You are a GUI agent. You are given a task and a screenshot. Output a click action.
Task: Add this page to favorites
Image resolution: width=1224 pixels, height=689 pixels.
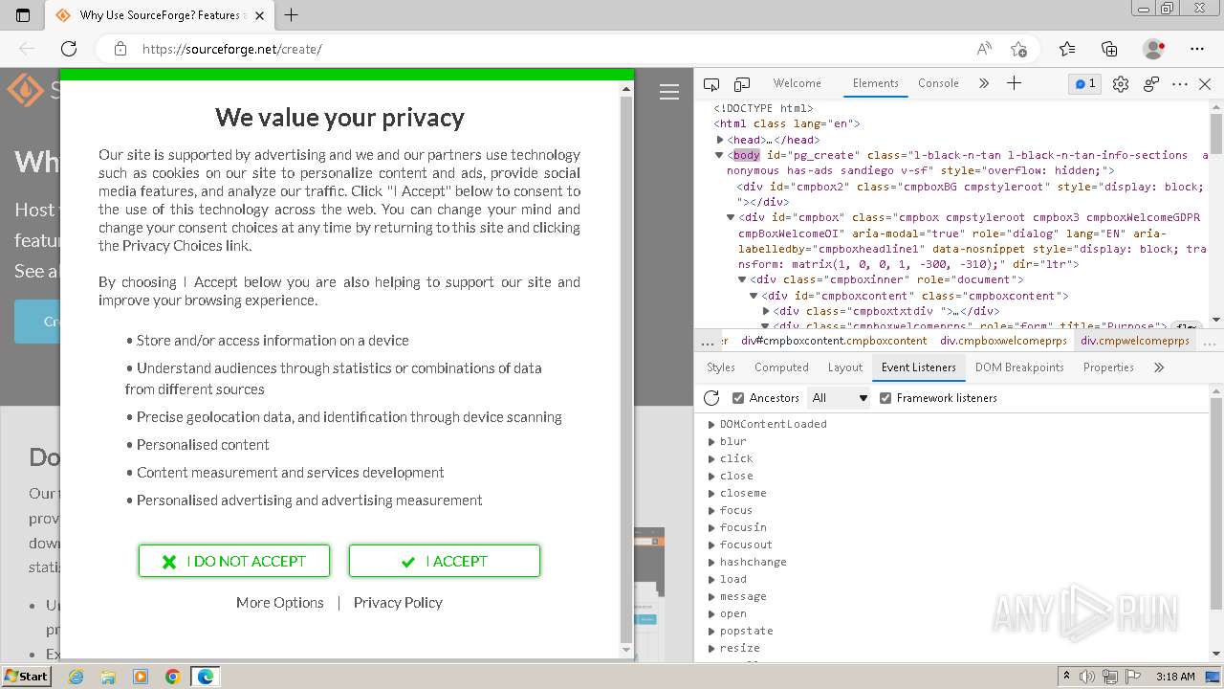[x=1018, y=49]
